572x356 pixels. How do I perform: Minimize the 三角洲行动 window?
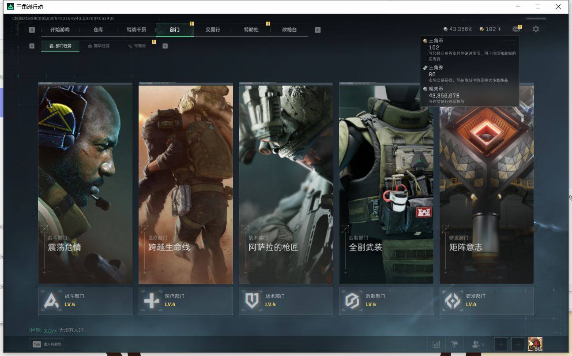coord(518,7)
